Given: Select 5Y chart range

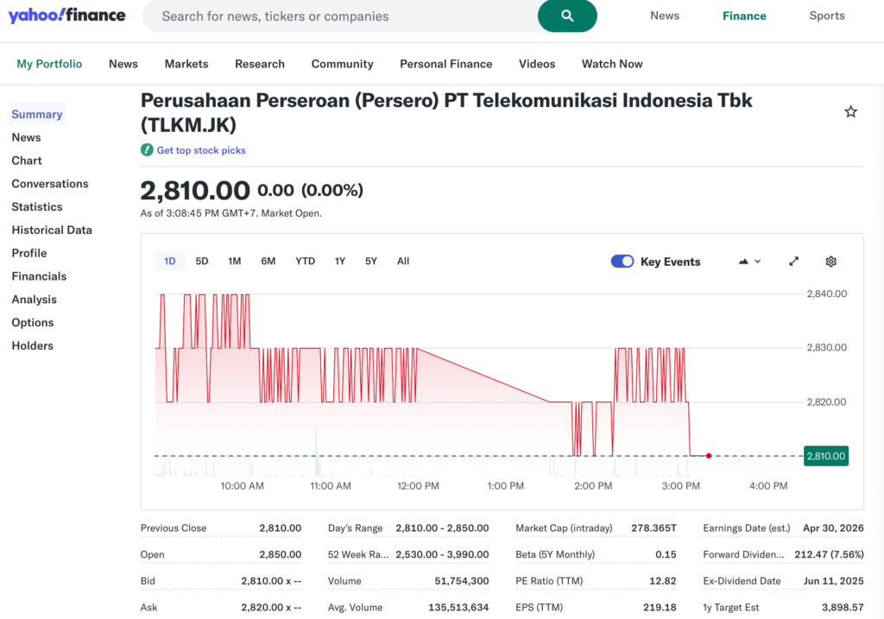Looking at the screenshot, I should tap(371, 261).
